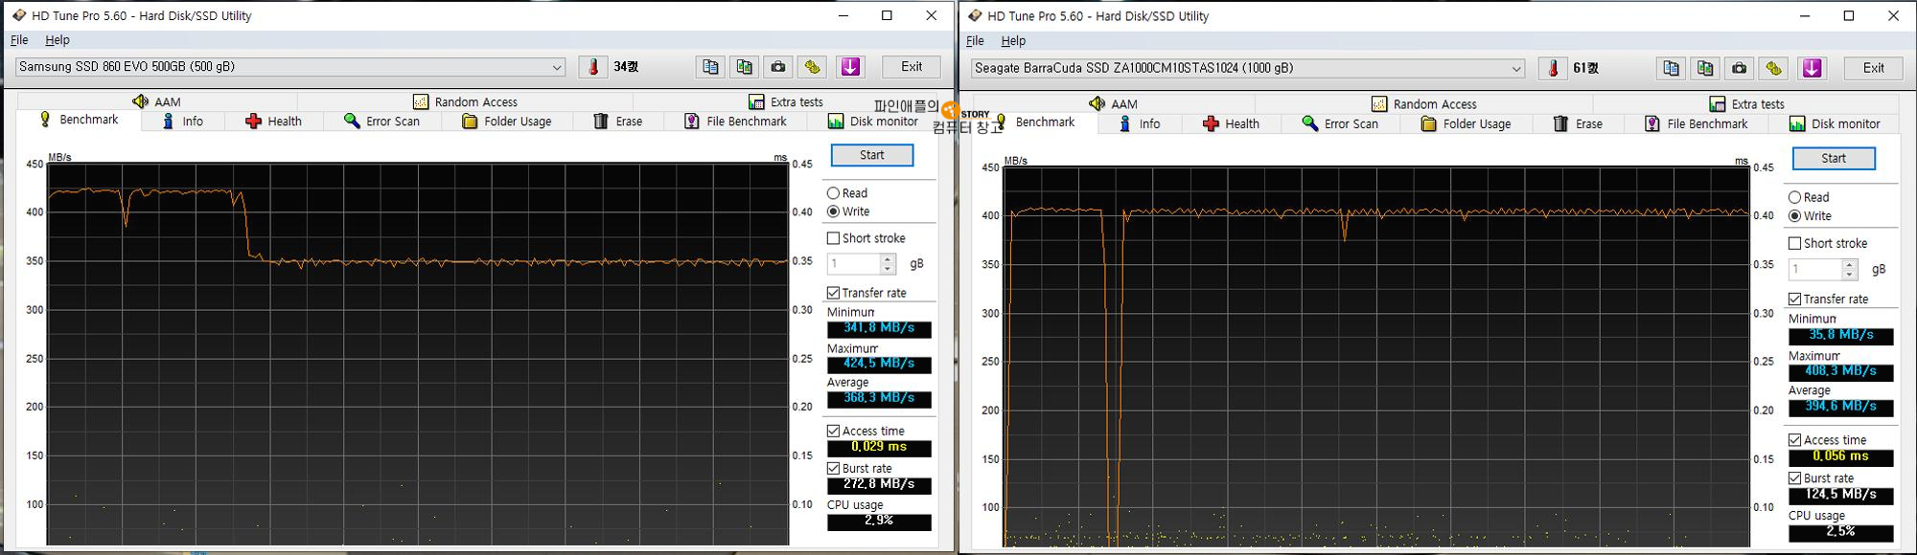1917x555 pixels.
Task: Open Extra tests tab in Seagate window
Action: pos(1746,103)
